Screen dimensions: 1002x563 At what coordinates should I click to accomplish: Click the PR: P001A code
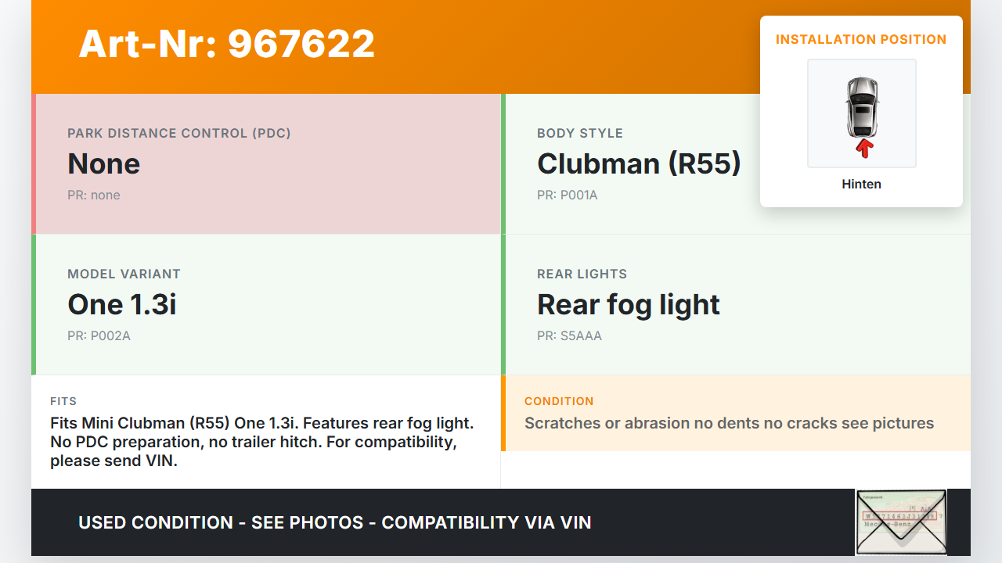coord(567,195)
